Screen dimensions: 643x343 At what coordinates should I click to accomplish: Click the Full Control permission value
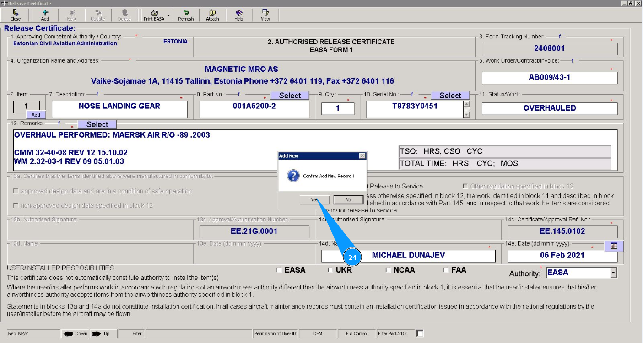click(x=357, y=334)
